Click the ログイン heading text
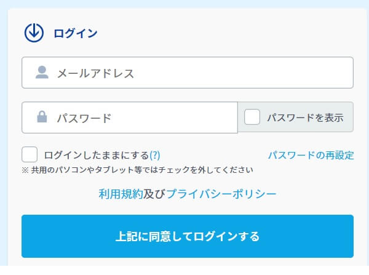 click(75, 33)
